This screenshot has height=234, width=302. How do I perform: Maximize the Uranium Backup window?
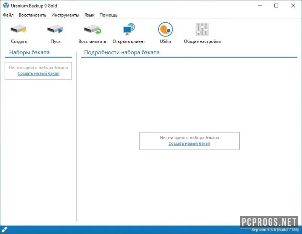[x=276, y=6]
